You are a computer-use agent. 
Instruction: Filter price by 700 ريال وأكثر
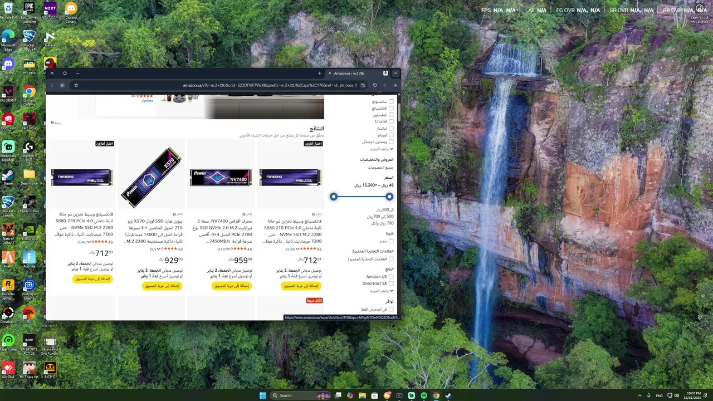point(382,223)
